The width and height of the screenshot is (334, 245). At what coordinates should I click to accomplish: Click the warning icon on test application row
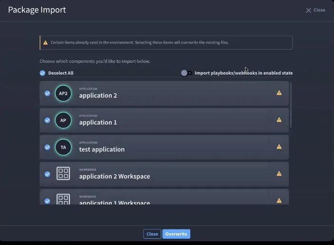point(279,147)
